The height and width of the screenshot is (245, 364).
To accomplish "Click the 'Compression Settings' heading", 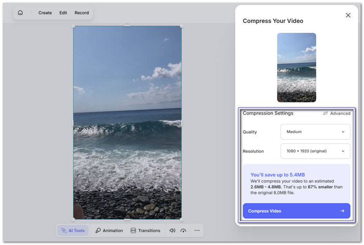I will point(268,113).
